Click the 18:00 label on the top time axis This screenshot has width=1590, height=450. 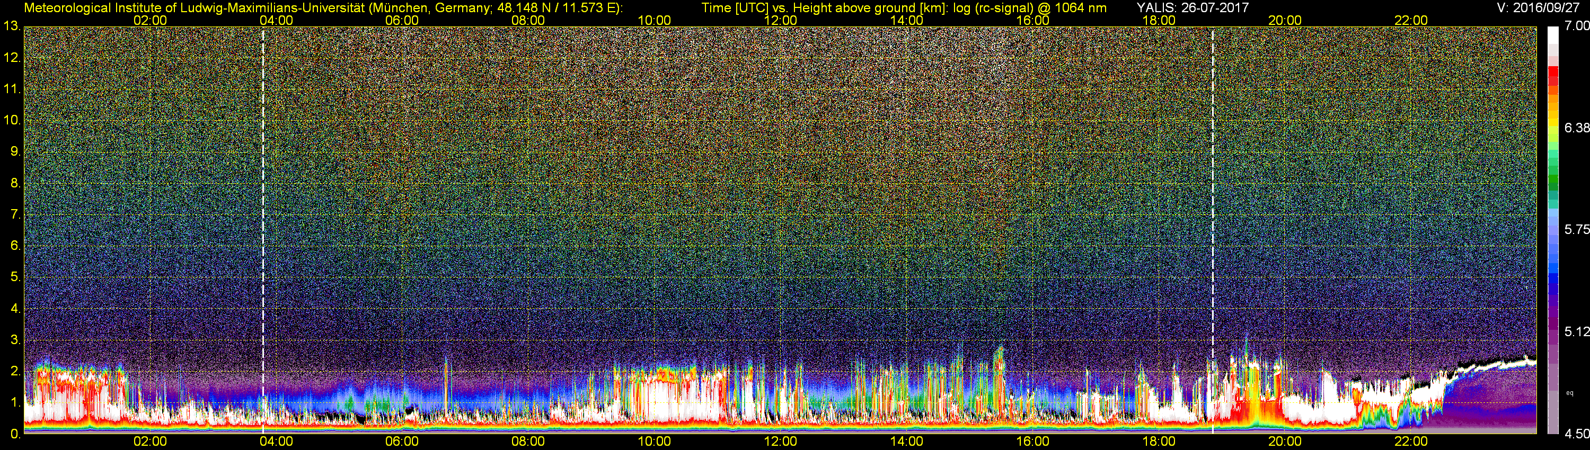click(x=1159, y=20)
